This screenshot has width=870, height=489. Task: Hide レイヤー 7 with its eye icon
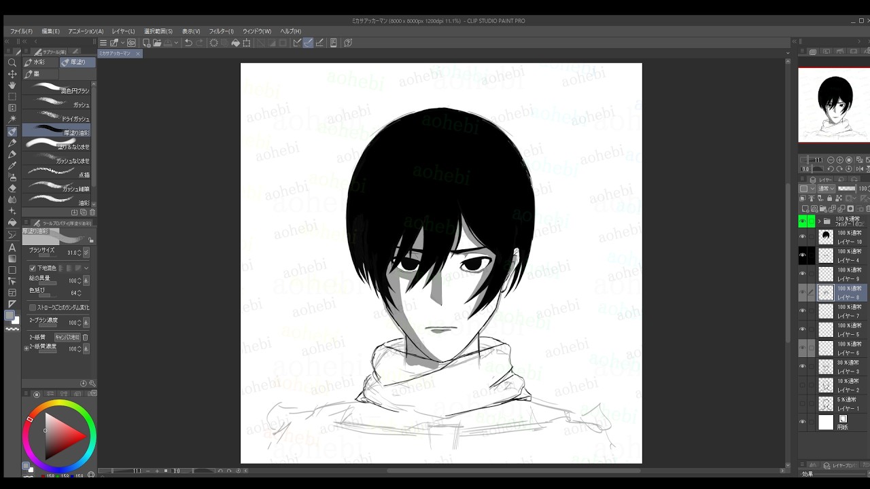802,311
